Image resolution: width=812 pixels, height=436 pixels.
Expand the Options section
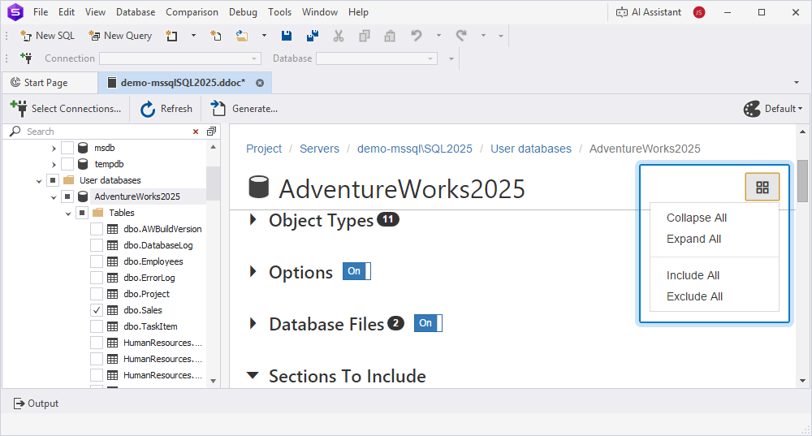253,271
